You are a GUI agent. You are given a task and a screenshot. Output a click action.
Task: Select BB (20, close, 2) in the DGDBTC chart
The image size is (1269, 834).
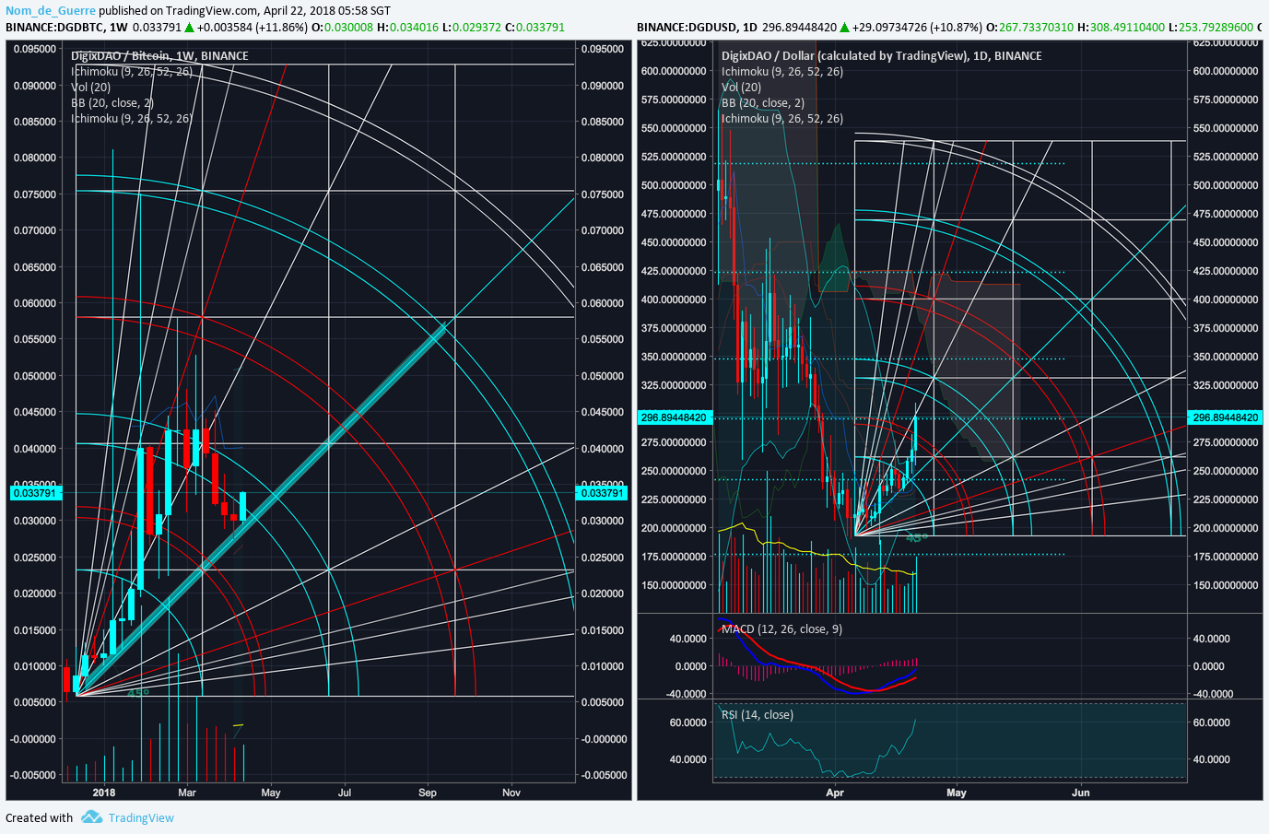point(112,102)
